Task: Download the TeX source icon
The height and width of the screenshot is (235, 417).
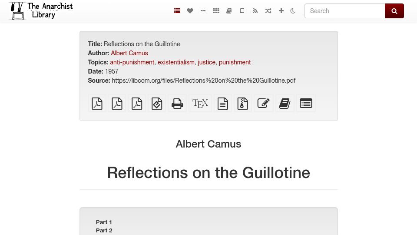Action: pos(200,104)
